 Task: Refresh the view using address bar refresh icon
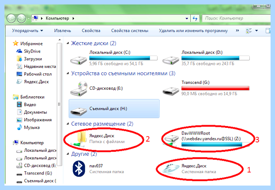click(195, 18)
